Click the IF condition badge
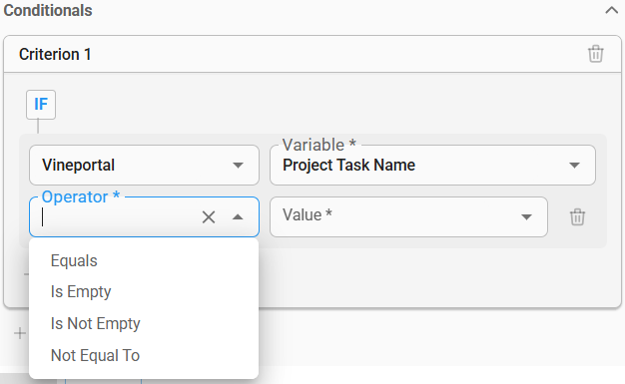The width and height of the screenshot is (625, 384). pos(41,105)
